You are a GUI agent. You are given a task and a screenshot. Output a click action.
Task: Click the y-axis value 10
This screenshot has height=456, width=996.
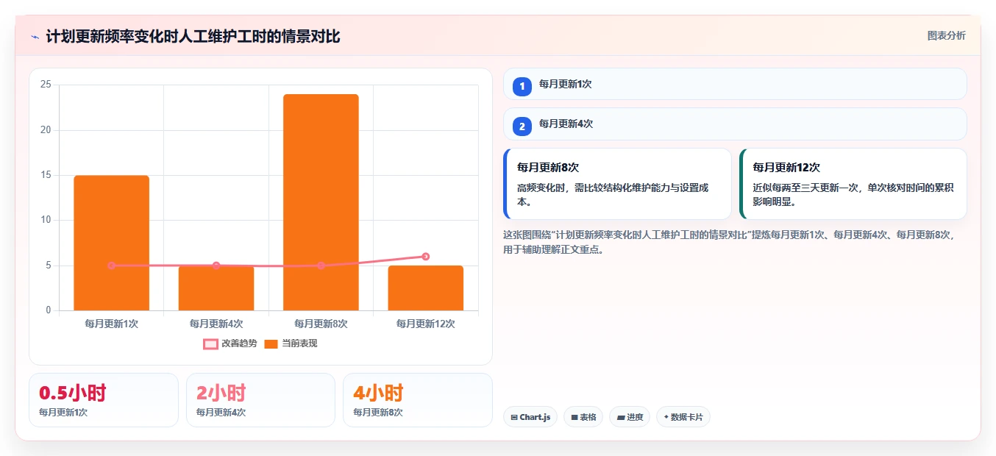[46, 220]
